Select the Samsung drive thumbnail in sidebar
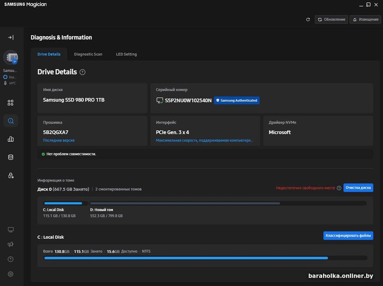This screenshot has height=286, width=383. click(x=11, y=58)
